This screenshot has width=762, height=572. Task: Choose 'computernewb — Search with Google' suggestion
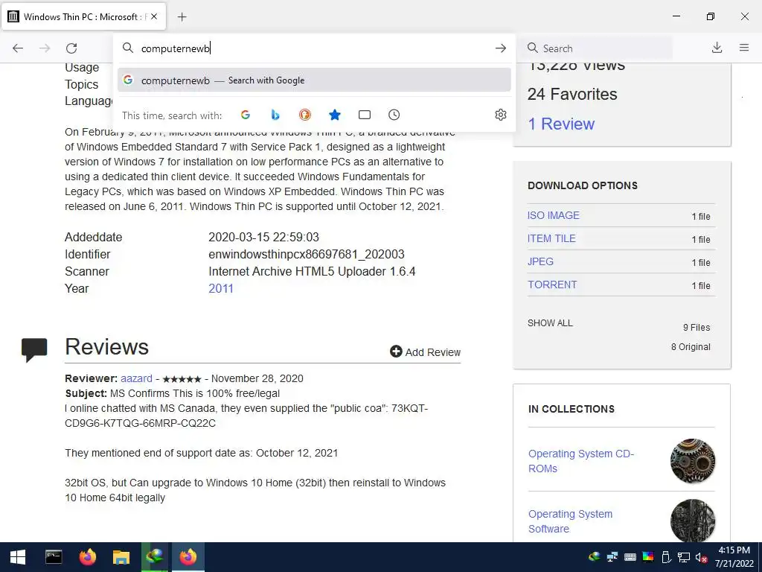(x=314, y=80)
